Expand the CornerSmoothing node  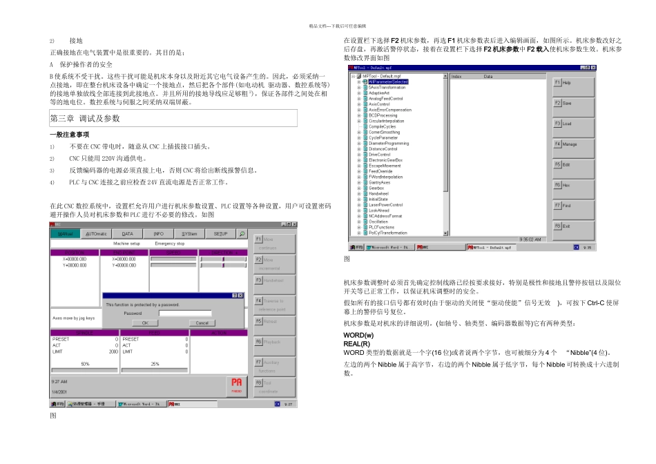(x=359, y=132)
